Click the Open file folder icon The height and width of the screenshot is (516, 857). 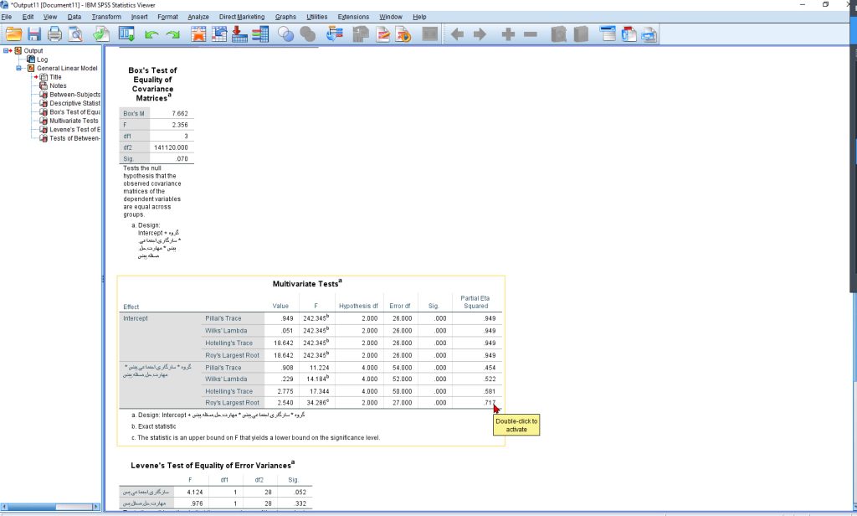click(13, 34)
